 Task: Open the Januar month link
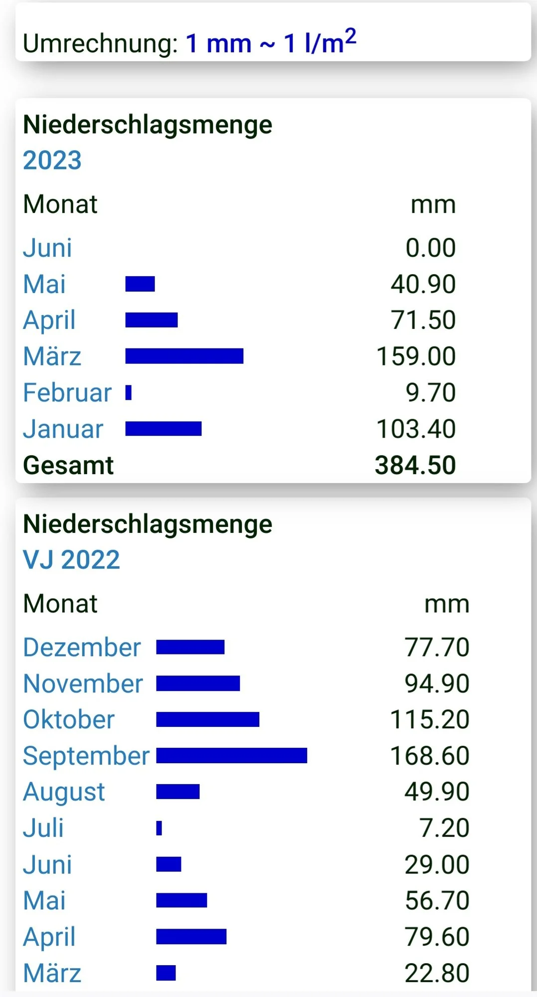(63, 429)
